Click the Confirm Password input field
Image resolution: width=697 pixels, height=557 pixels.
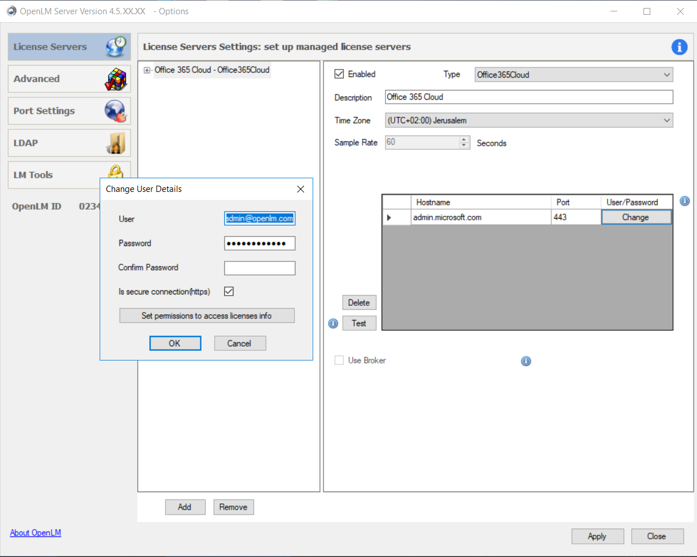pos(260,268)
